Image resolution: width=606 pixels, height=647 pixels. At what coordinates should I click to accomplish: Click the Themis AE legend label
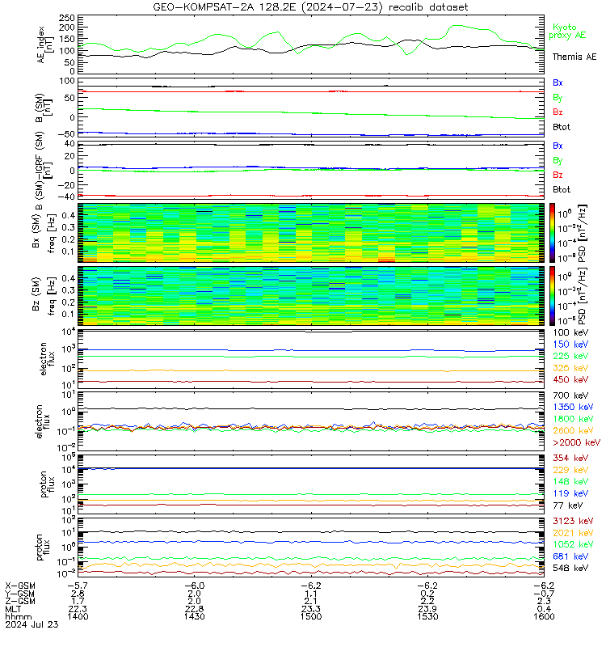click(574, 57)
